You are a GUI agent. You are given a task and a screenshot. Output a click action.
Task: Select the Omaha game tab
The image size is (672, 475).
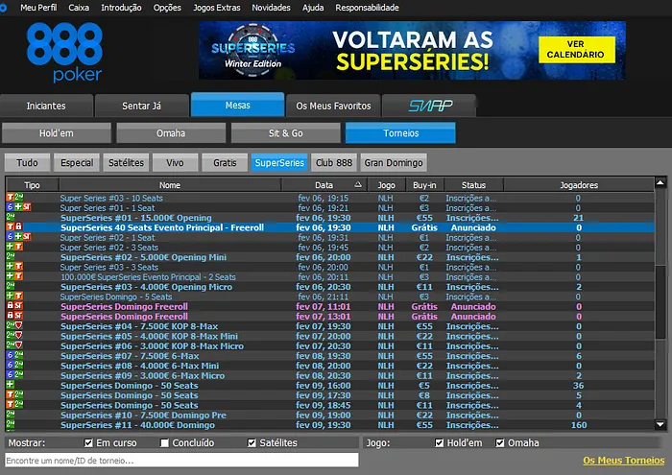click(x=171, y=132)
